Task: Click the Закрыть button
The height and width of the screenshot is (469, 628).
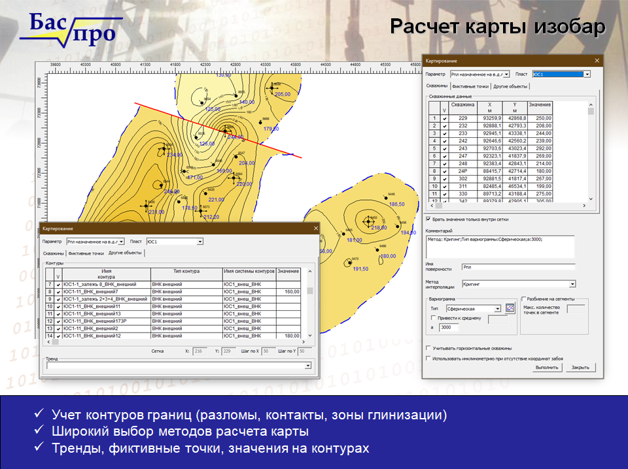Action: point(580,368)
